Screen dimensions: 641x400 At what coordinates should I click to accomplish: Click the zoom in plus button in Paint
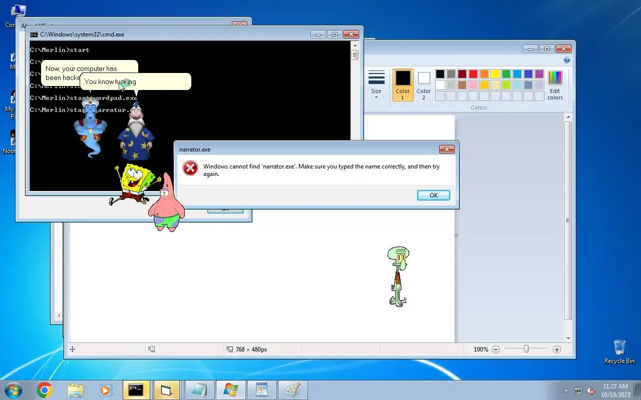(557, 349)
